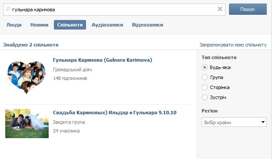272x159 pixels.
Task: Open the Відеозаписи tab
Action: (x=148, y=25)
